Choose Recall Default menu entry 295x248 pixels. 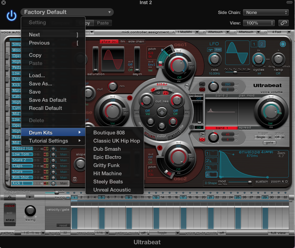point(53,108)
